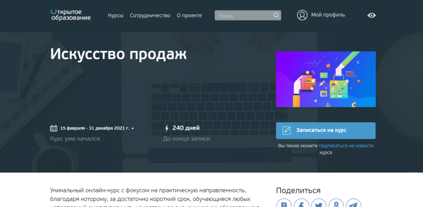Click the Открытое образование logo
Viewport: 423px width, 207px height.
pos(70,15)
